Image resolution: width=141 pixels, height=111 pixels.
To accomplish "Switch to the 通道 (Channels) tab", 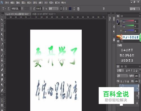I will pos(122,66).
